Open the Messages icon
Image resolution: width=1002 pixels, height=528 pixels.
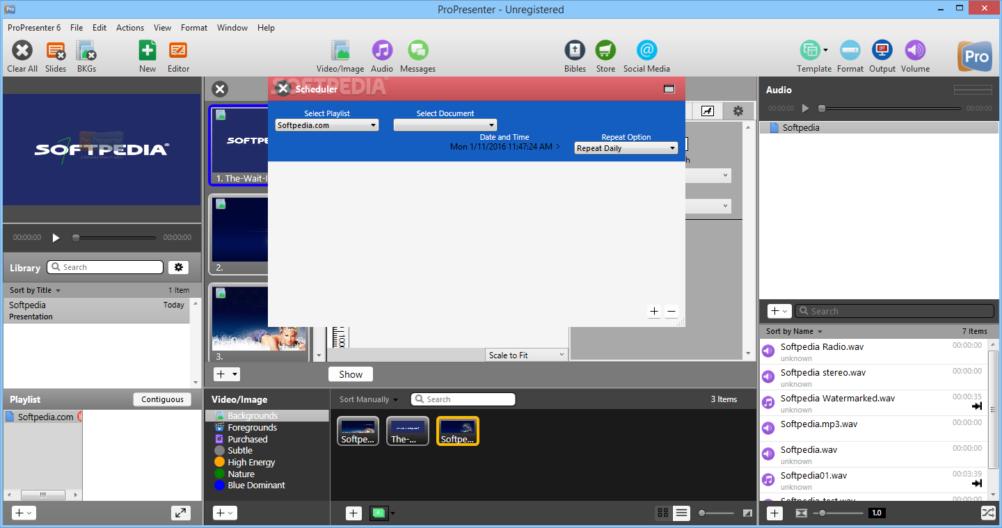417,51
